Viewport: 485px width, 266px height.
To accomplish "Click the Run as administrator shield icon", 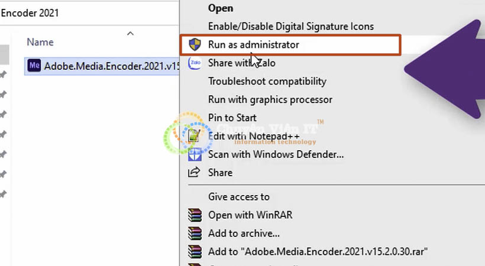I will (x=195, y=45).
